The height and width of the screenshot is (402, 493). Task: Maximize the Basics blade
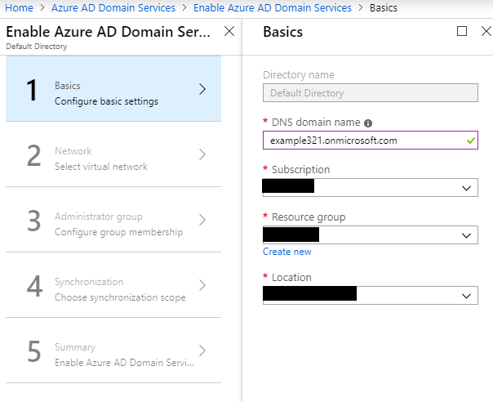461,31
